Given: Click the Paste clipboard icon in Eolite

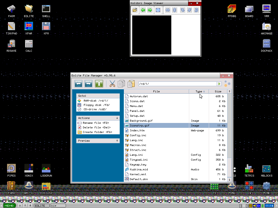Looking at the screenshot, I should click(131, 84).
